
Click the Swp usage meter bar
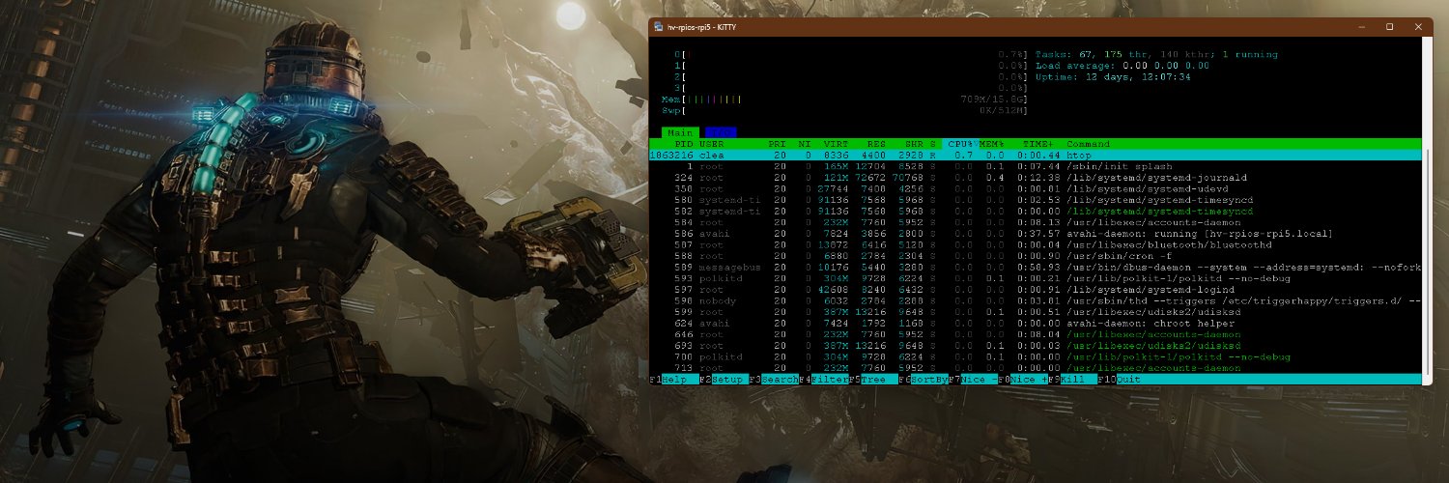(x=844, y=110)
